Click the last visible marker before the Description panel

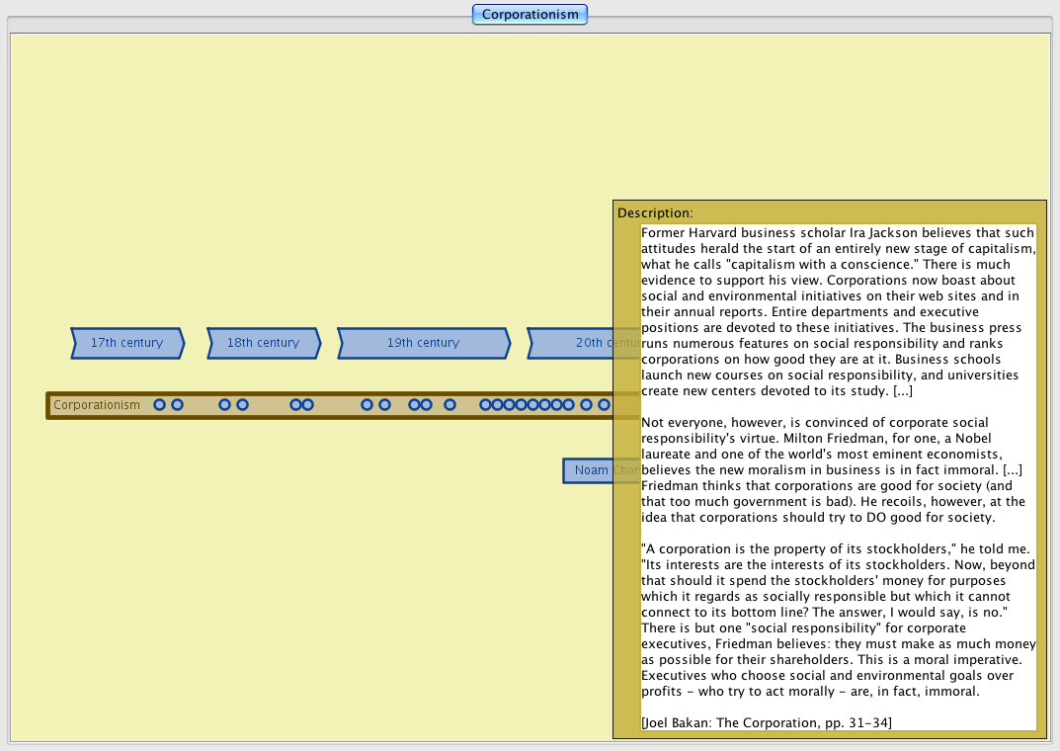click(604, 405)
